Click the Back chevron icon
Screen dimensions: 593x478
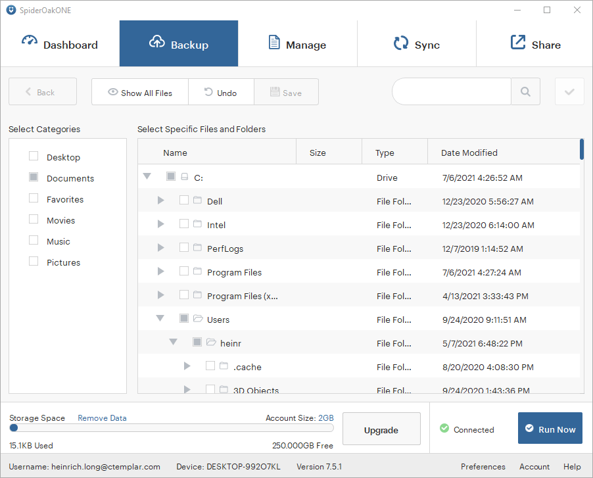(28, 91)
